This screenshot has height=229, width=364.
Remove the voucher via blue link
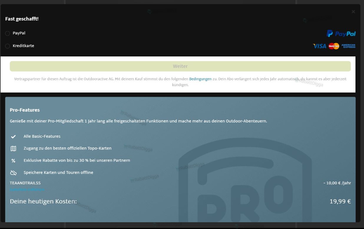[x=27, y=190]
